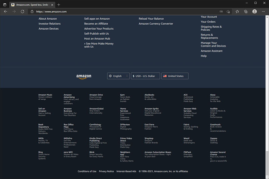Open a new tab with plus icon
The image size is (269, 179).
(x=59, y=5)
